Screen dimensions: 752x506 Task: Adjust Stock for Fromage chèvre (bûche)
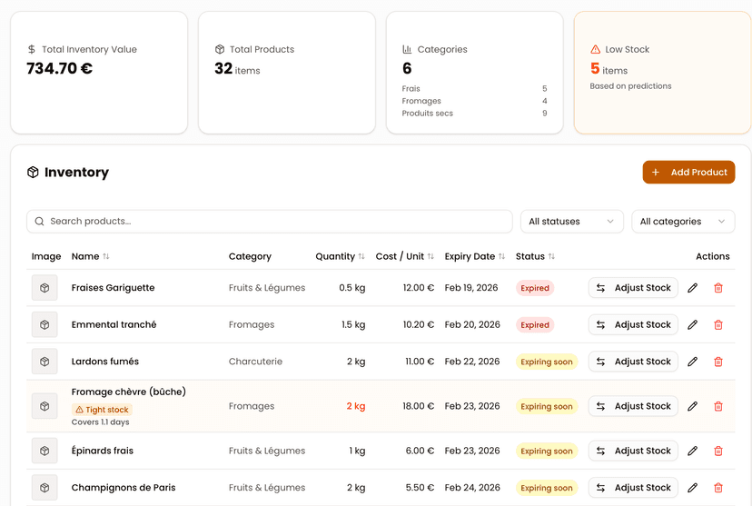(x=633, y=407)
